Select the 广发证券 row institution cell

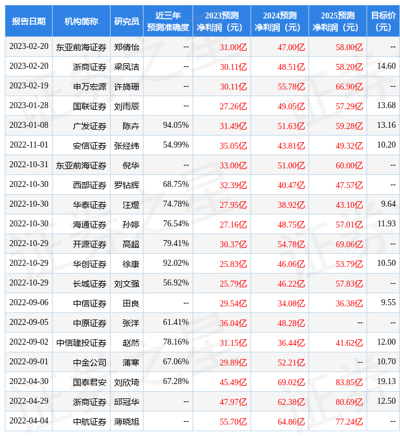click(90, 126)
